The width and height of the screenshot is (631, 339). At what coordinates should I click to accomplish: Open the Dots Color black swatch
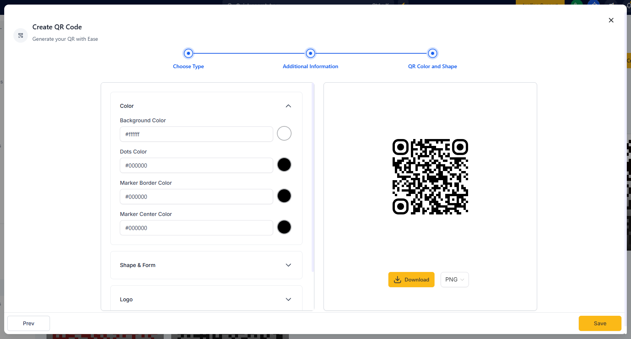point(284,165)
